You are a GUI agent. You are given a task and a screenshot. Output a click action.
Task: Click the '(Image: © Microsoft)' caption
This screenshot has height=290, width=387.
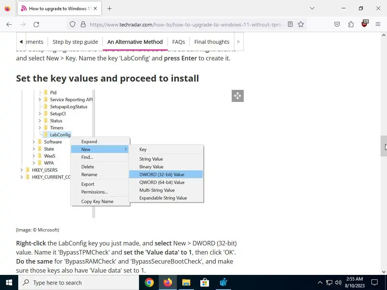tap(37, 230)
